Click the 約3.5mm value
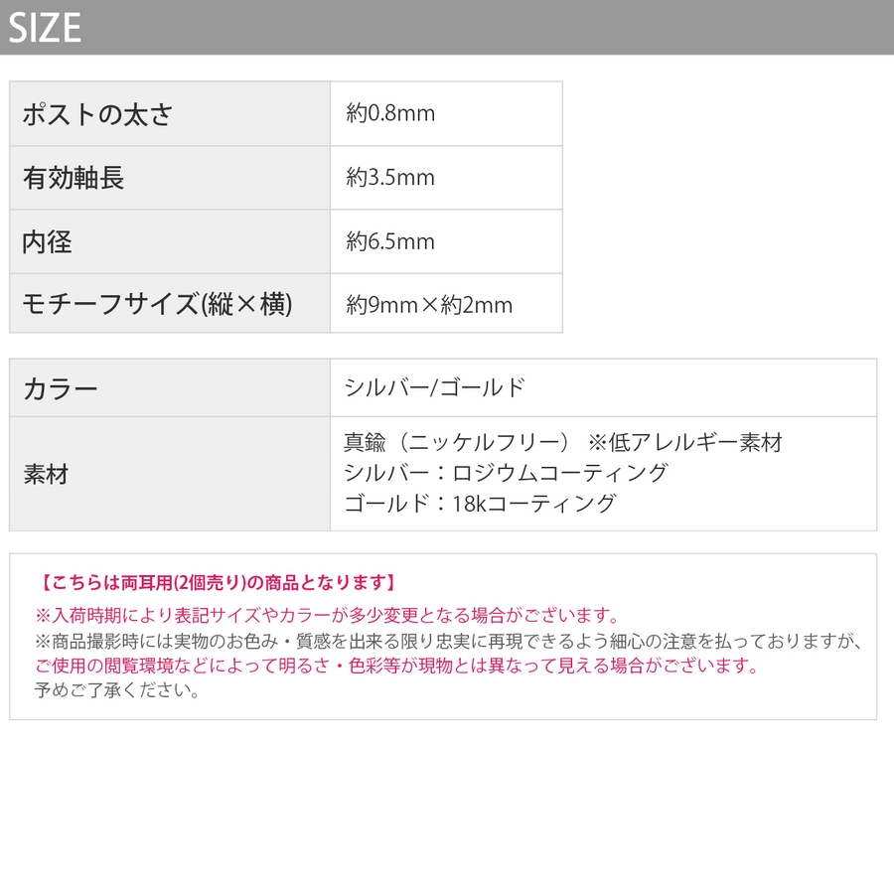Viewport: 894px width, 894px height. click(391, 179)
